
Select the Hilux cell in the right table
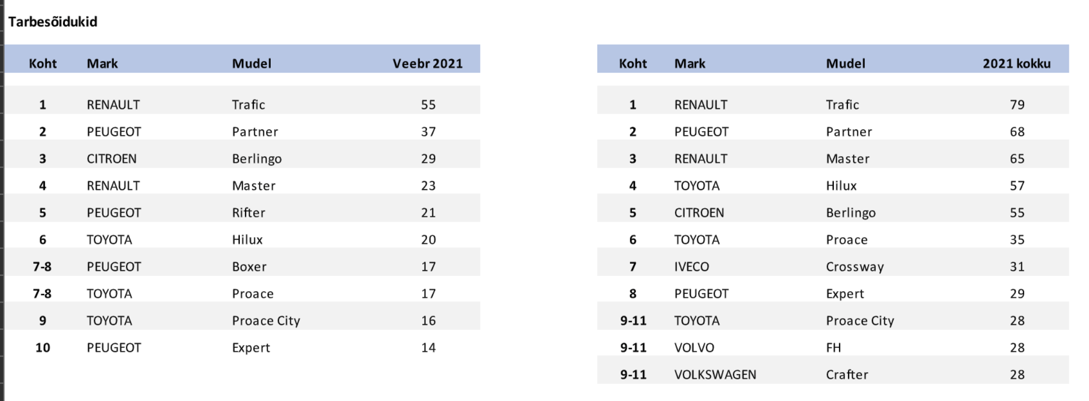(841, 186)
